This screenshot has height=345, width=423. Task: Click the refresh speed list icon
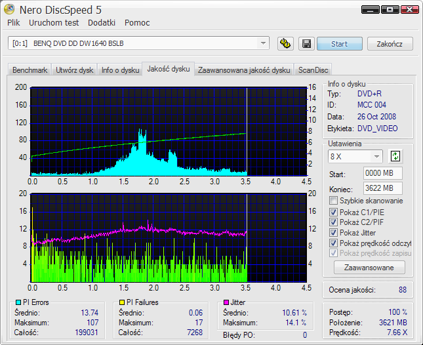[395, 157]
